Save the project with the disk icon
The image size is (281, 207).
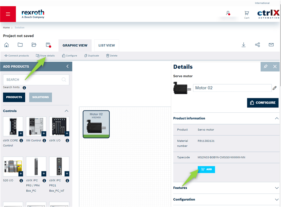click(x=49, y=45)
